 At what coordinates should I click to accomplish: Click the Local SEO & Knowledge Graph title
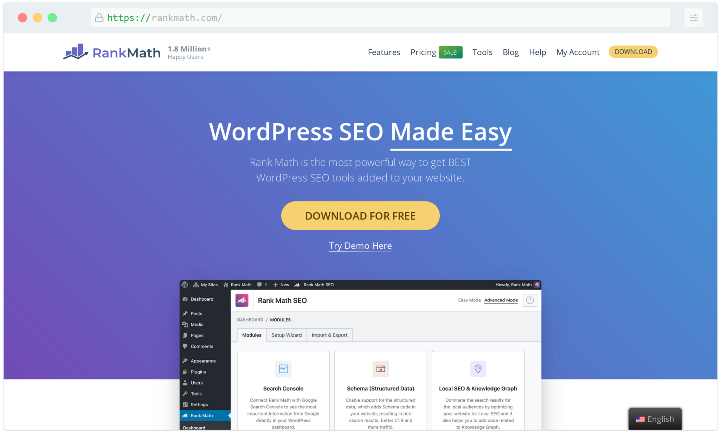[x=478, y=388]
